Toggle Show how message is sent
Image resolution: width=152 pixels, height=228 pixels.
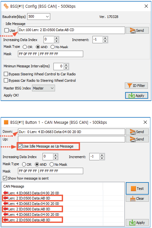click(5, 178)
